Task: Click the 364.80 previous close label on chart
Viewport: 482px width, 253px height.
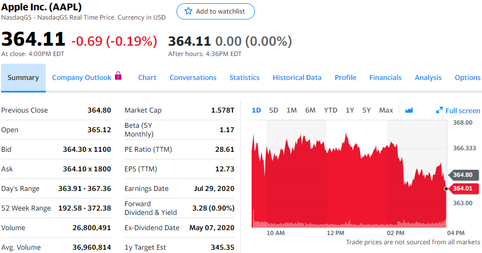Action: [x=465, y=175]
